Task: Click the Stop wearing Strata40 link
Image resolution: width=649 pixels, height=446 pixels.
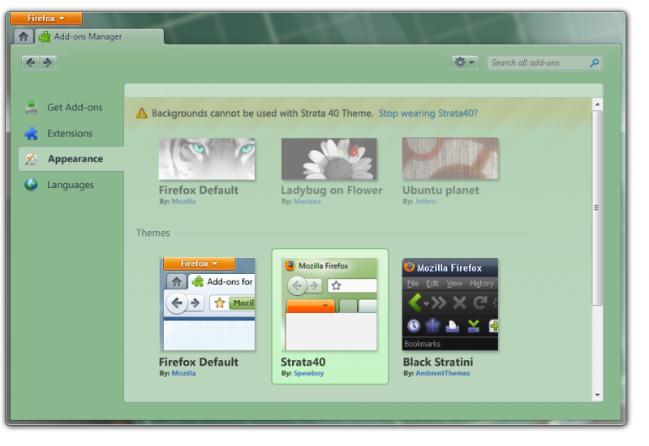Action: (428, 114)
